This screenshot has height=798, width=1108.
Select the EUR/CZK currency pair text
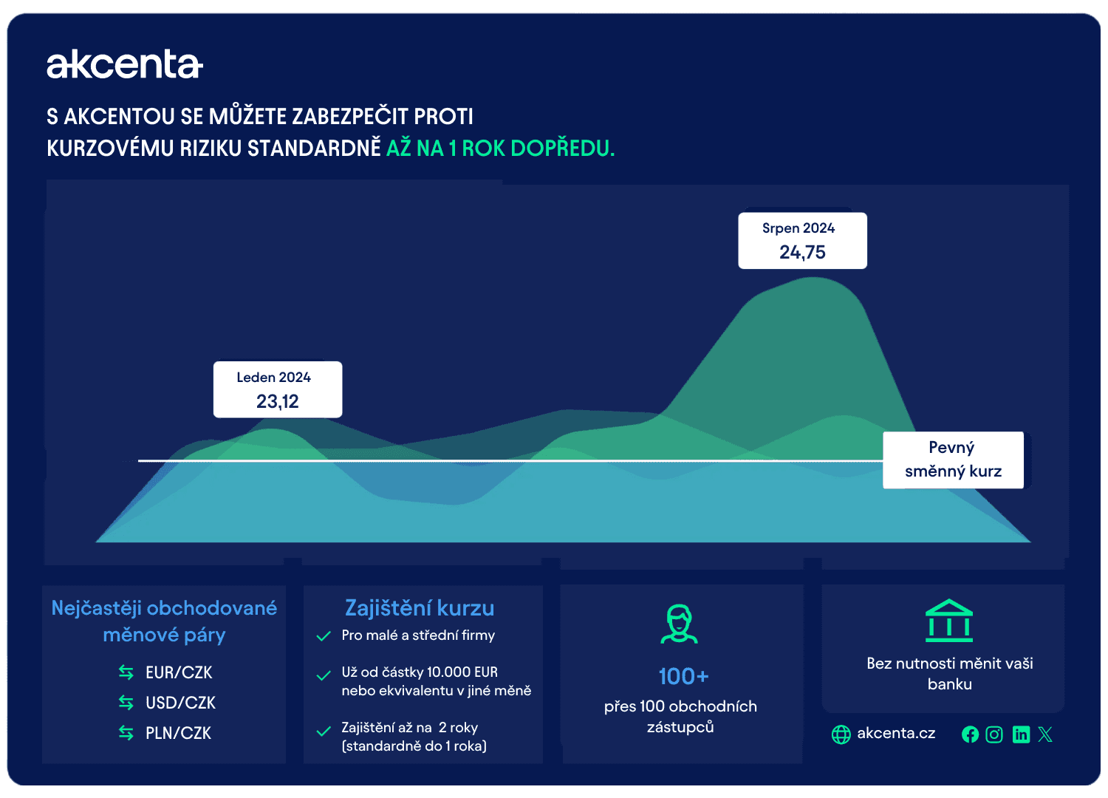pyautogui.click(x=179, y=672)
